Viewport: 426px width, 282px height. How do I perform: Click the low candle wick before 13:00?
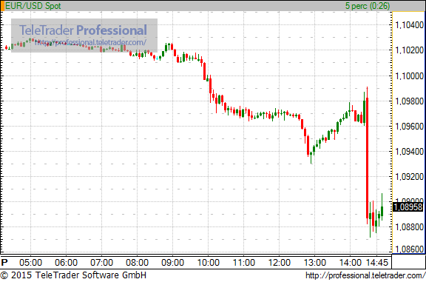tap(311, 158)
